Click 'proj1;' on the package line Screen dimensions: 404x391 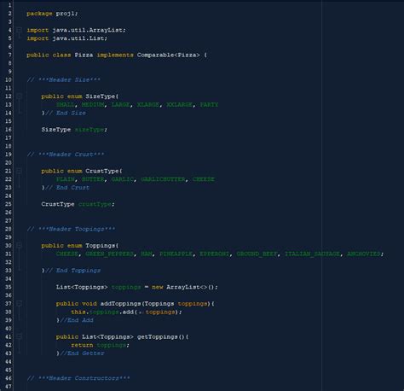pos(66,14)
